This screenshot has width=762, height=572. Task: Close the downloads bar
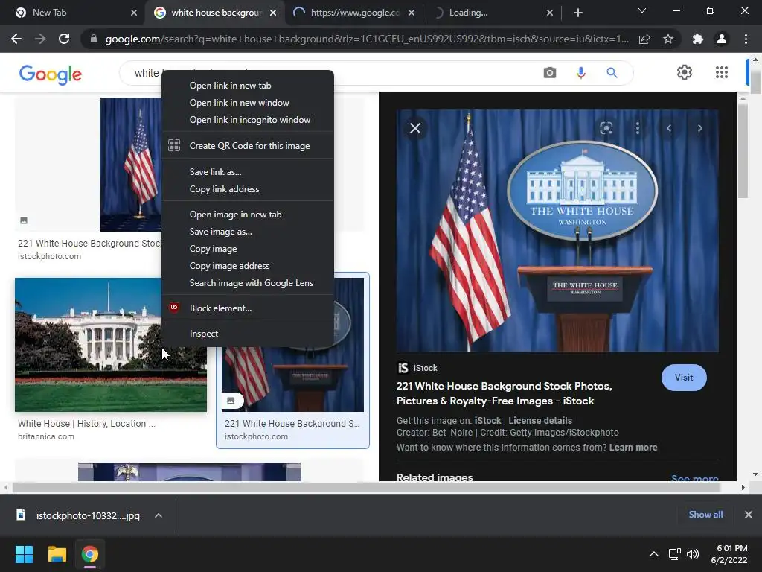click(749, 515)
